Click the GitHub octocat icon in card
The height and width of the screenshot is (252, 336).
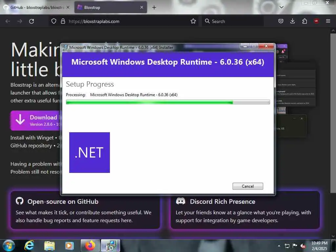tap(19, 201)
